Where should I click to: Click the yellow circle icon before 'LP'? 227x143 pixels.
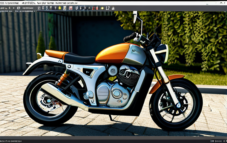tap(102, 8)
